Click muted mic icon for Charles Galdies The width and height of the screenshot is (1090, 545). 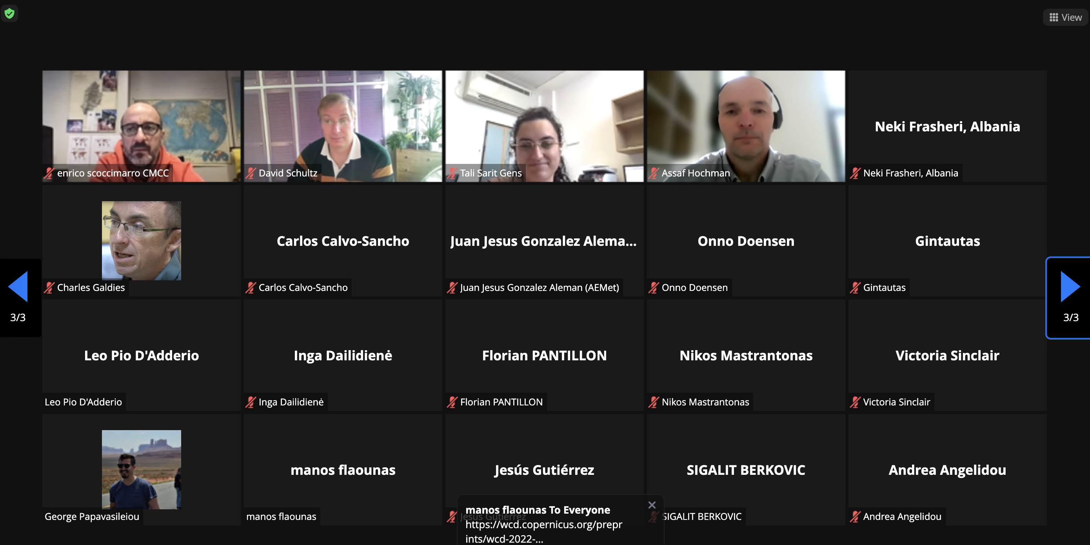tap(49, 288)
